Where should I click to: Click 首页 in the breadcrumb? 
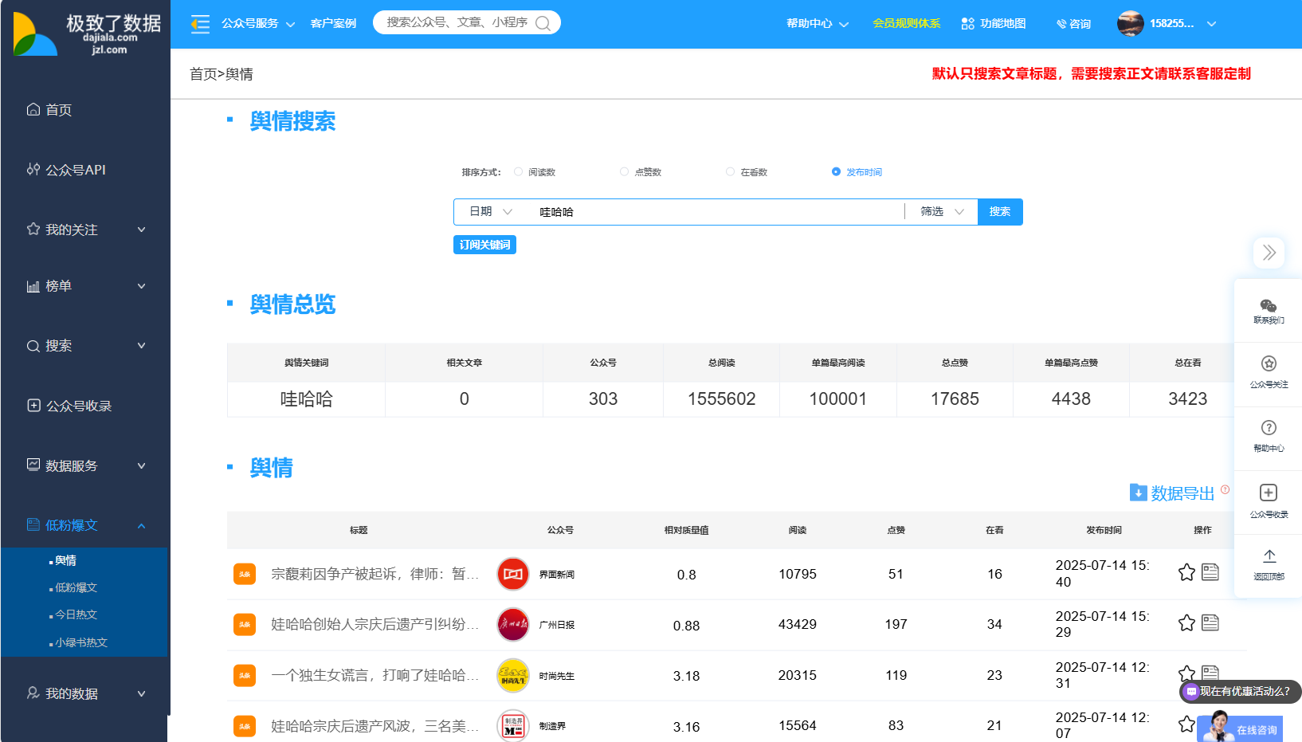(203, 74)
